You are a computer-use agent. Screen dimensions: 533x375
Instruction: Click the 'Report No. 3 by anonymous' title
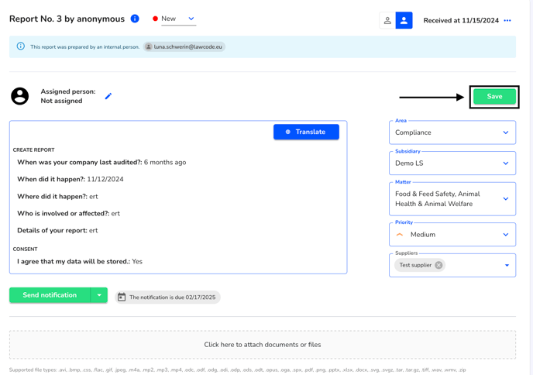pyautogui.click(x=67, y=19)
